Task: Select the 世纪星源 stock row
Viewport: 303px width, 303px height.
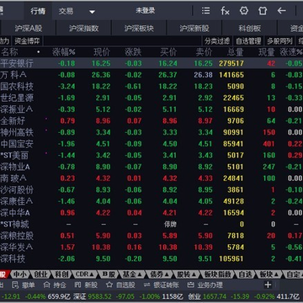Action: (x=151, y=98)
